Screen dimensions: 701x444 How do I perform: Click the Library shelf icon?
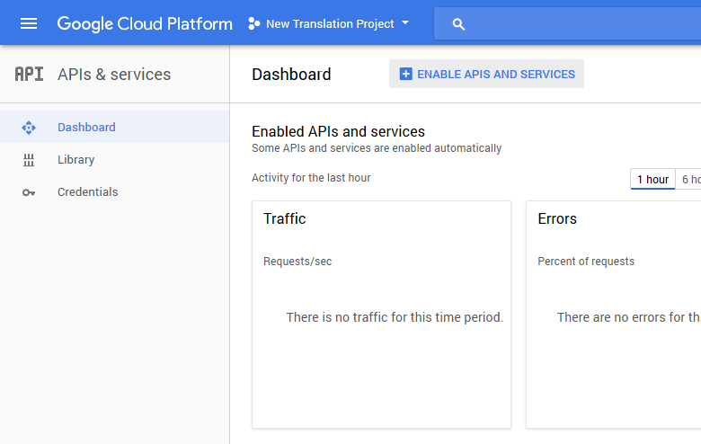pos(29,160)
